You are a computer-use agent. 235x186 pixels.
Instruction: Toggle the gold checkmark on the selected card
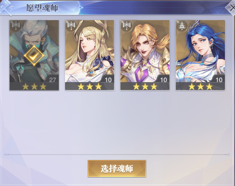34,55
